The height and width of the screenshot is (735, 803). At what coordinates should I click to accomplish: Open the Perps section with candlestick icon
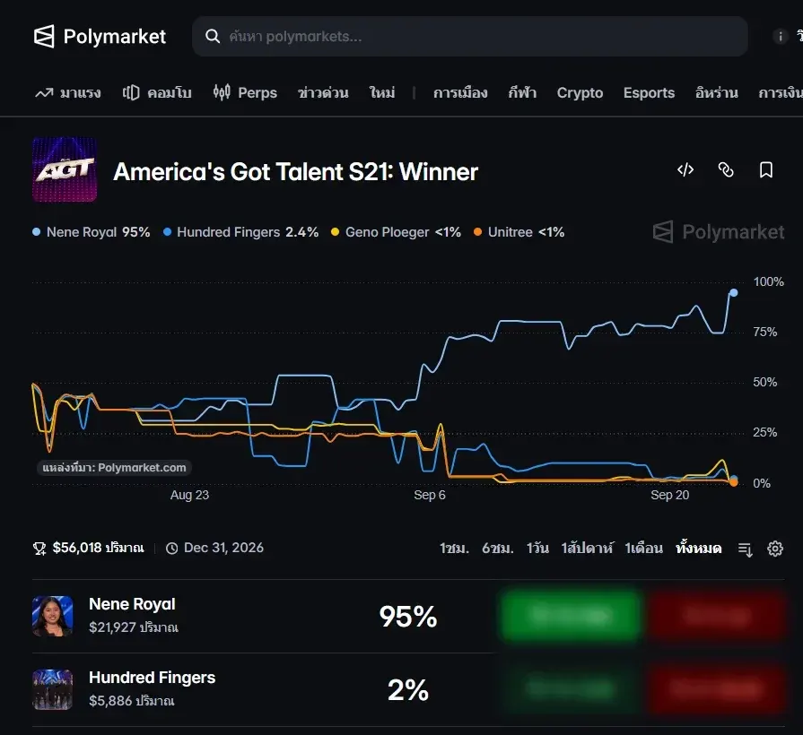tap(245, 92)
